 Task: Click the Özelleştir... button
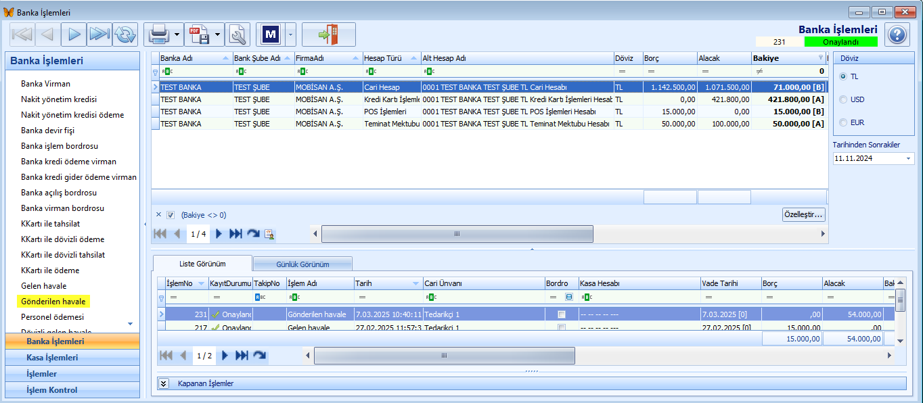coord(804,215)
